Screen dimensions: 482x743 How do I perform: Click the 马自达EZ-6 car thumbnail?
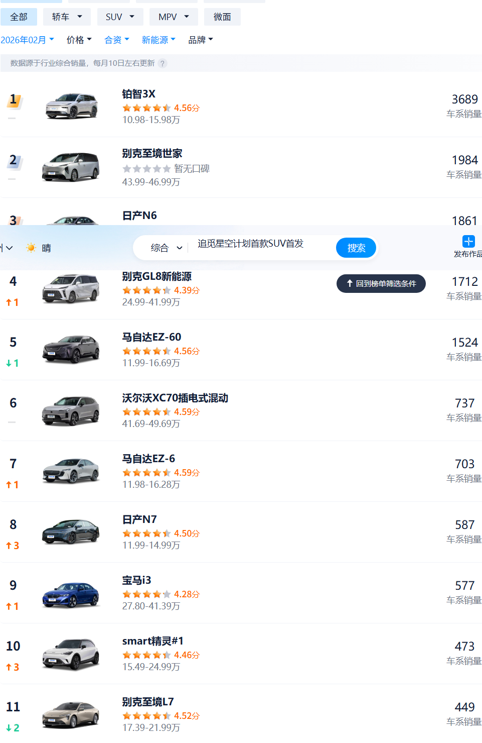pyautogui.click(x=71, y=471)
